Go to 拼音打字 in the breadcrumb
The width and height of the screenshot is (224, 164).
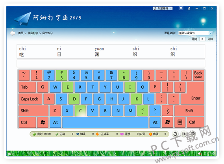(33, 33)
